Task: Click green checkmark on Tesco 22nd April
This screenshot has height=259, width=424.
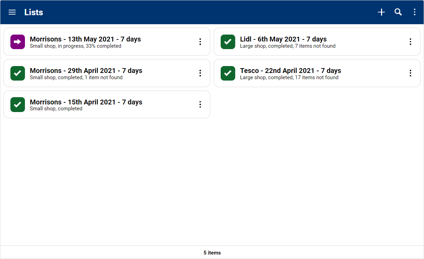Action: click(x=228, y=73)
